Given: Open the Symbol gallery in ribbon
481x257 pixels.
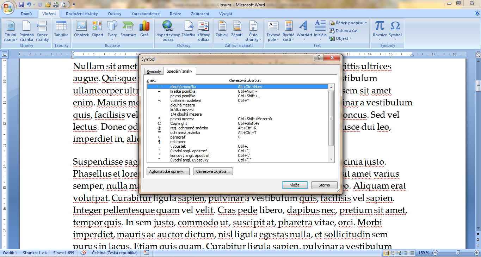Looking at the screenshot, I should coord(395,31).
